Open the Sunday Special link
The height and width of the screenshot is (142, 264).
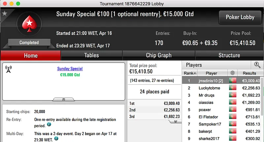click(70, 69)
